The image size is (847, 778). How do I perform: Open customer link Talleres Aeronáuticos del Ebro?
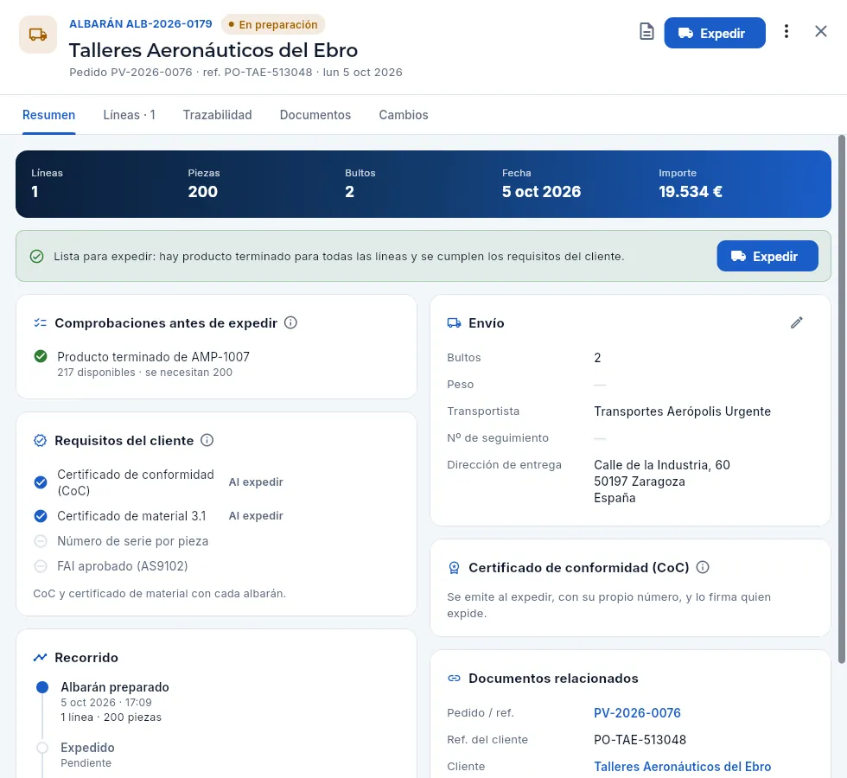(682, 767)
